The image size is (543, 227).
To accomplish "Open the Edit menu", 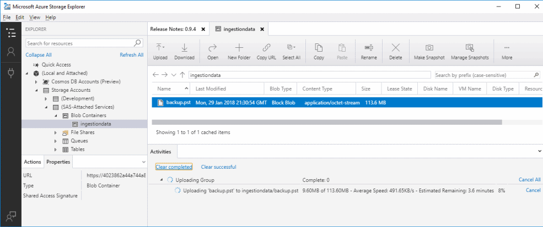I will pyautogui.click(x=20, y=17).
